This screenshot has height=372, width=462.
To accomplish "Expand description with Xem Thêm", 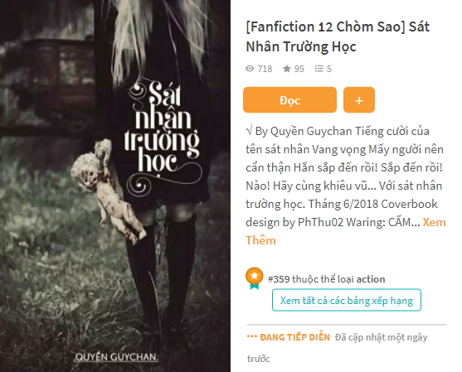I will pos(346,231).
